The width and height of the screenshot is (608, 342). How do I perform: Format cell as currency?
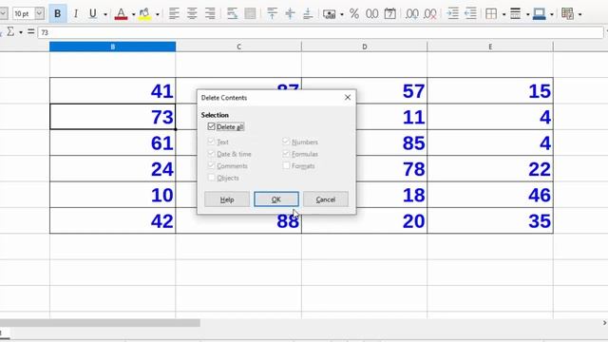click(330, 14)
